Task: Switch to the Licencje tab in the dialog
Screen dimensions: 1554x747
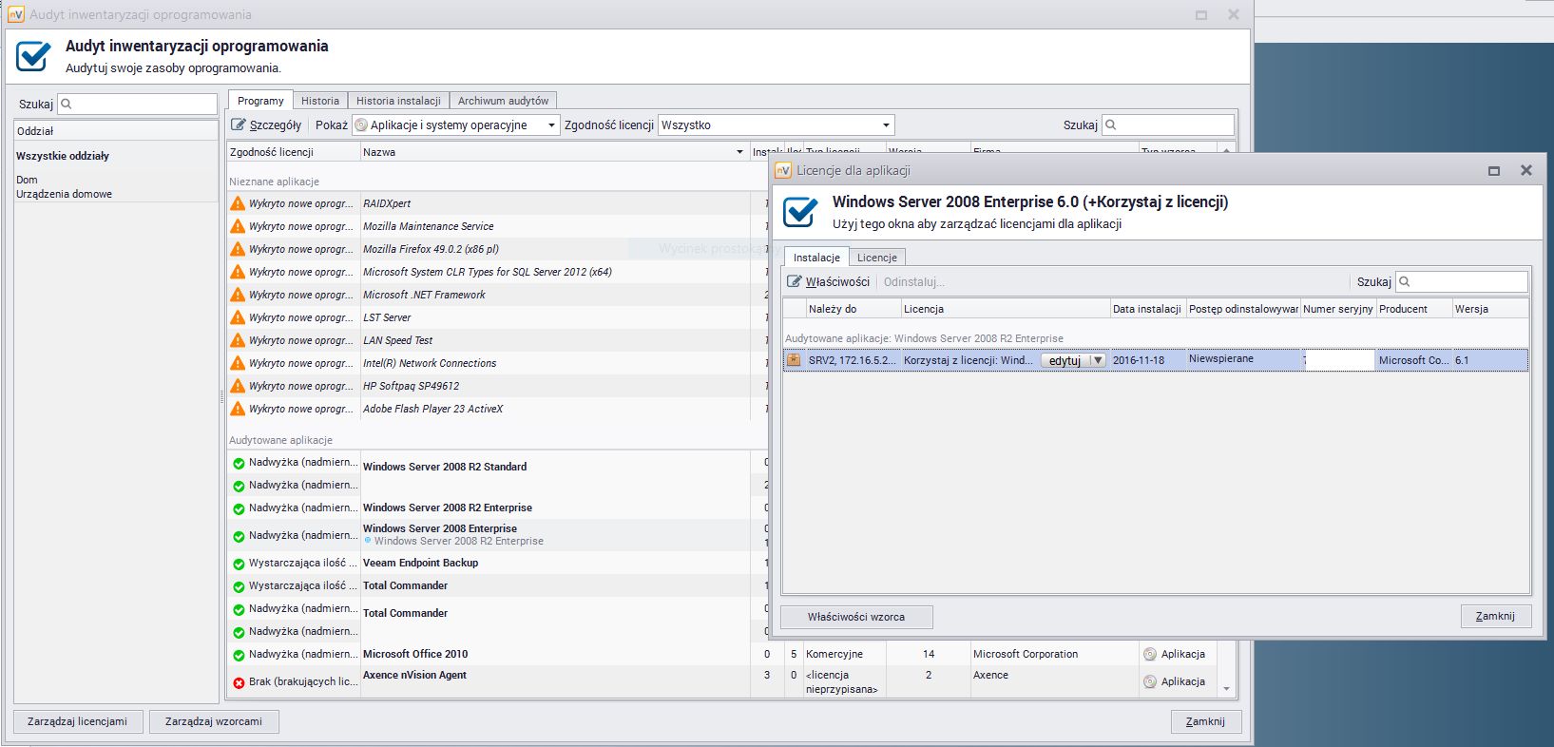Action: point(877,258)
